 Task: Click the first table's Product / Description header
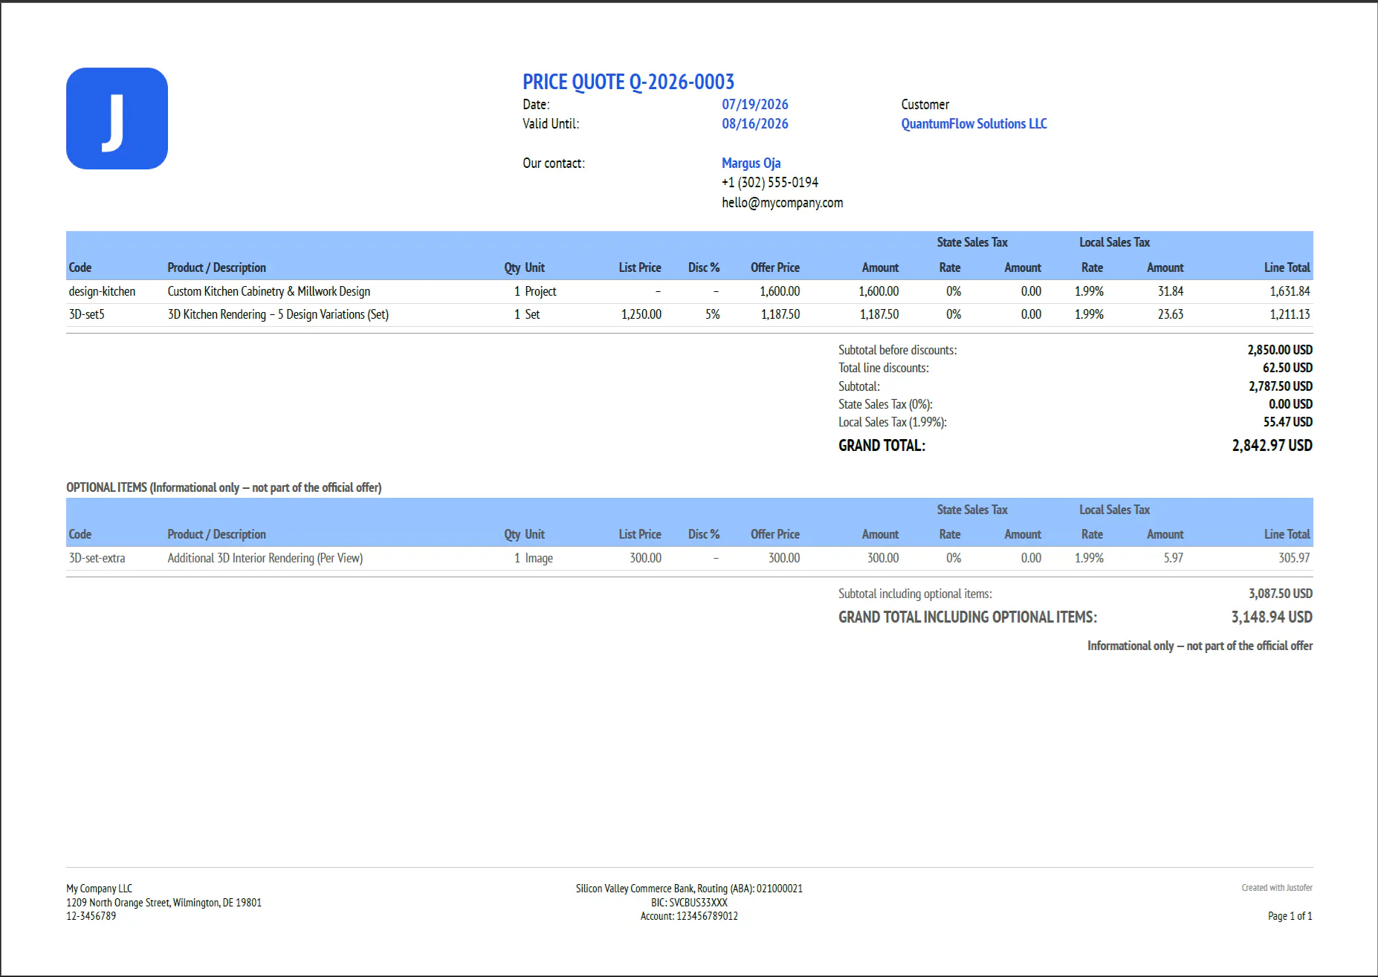pyautogui.click(x=216, y=267)
